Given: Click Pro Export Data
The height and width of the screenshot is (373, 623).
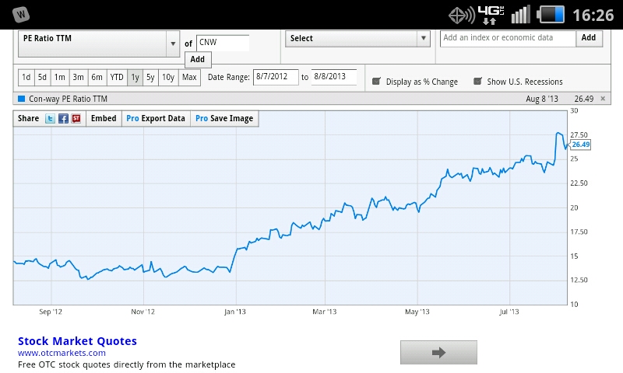Looking at the screenshot, I should pos(156,119).
